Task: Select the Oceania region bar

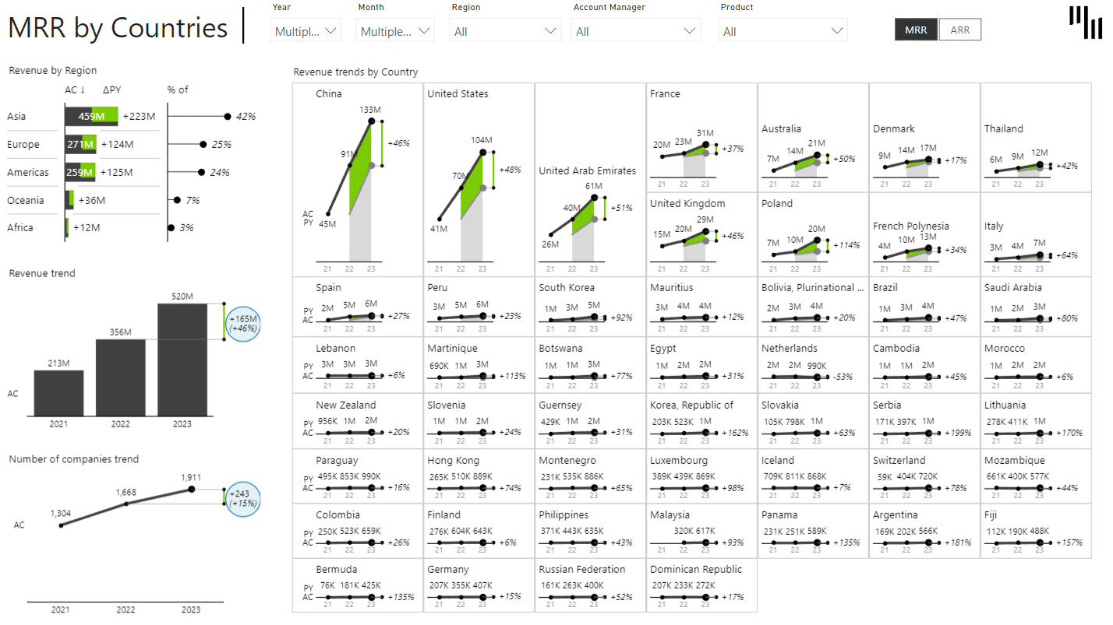Action: [70, 200]
